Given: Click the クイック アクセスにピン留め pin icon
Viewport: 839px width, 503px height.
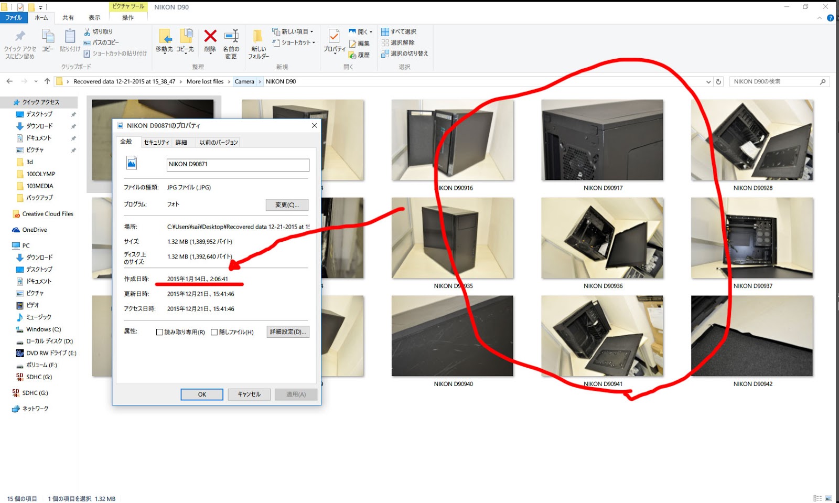Looking at the screenshot, I should coord(20,36).
